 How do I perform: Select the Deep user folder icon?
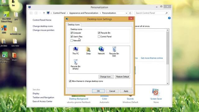(x=88, y=51)
